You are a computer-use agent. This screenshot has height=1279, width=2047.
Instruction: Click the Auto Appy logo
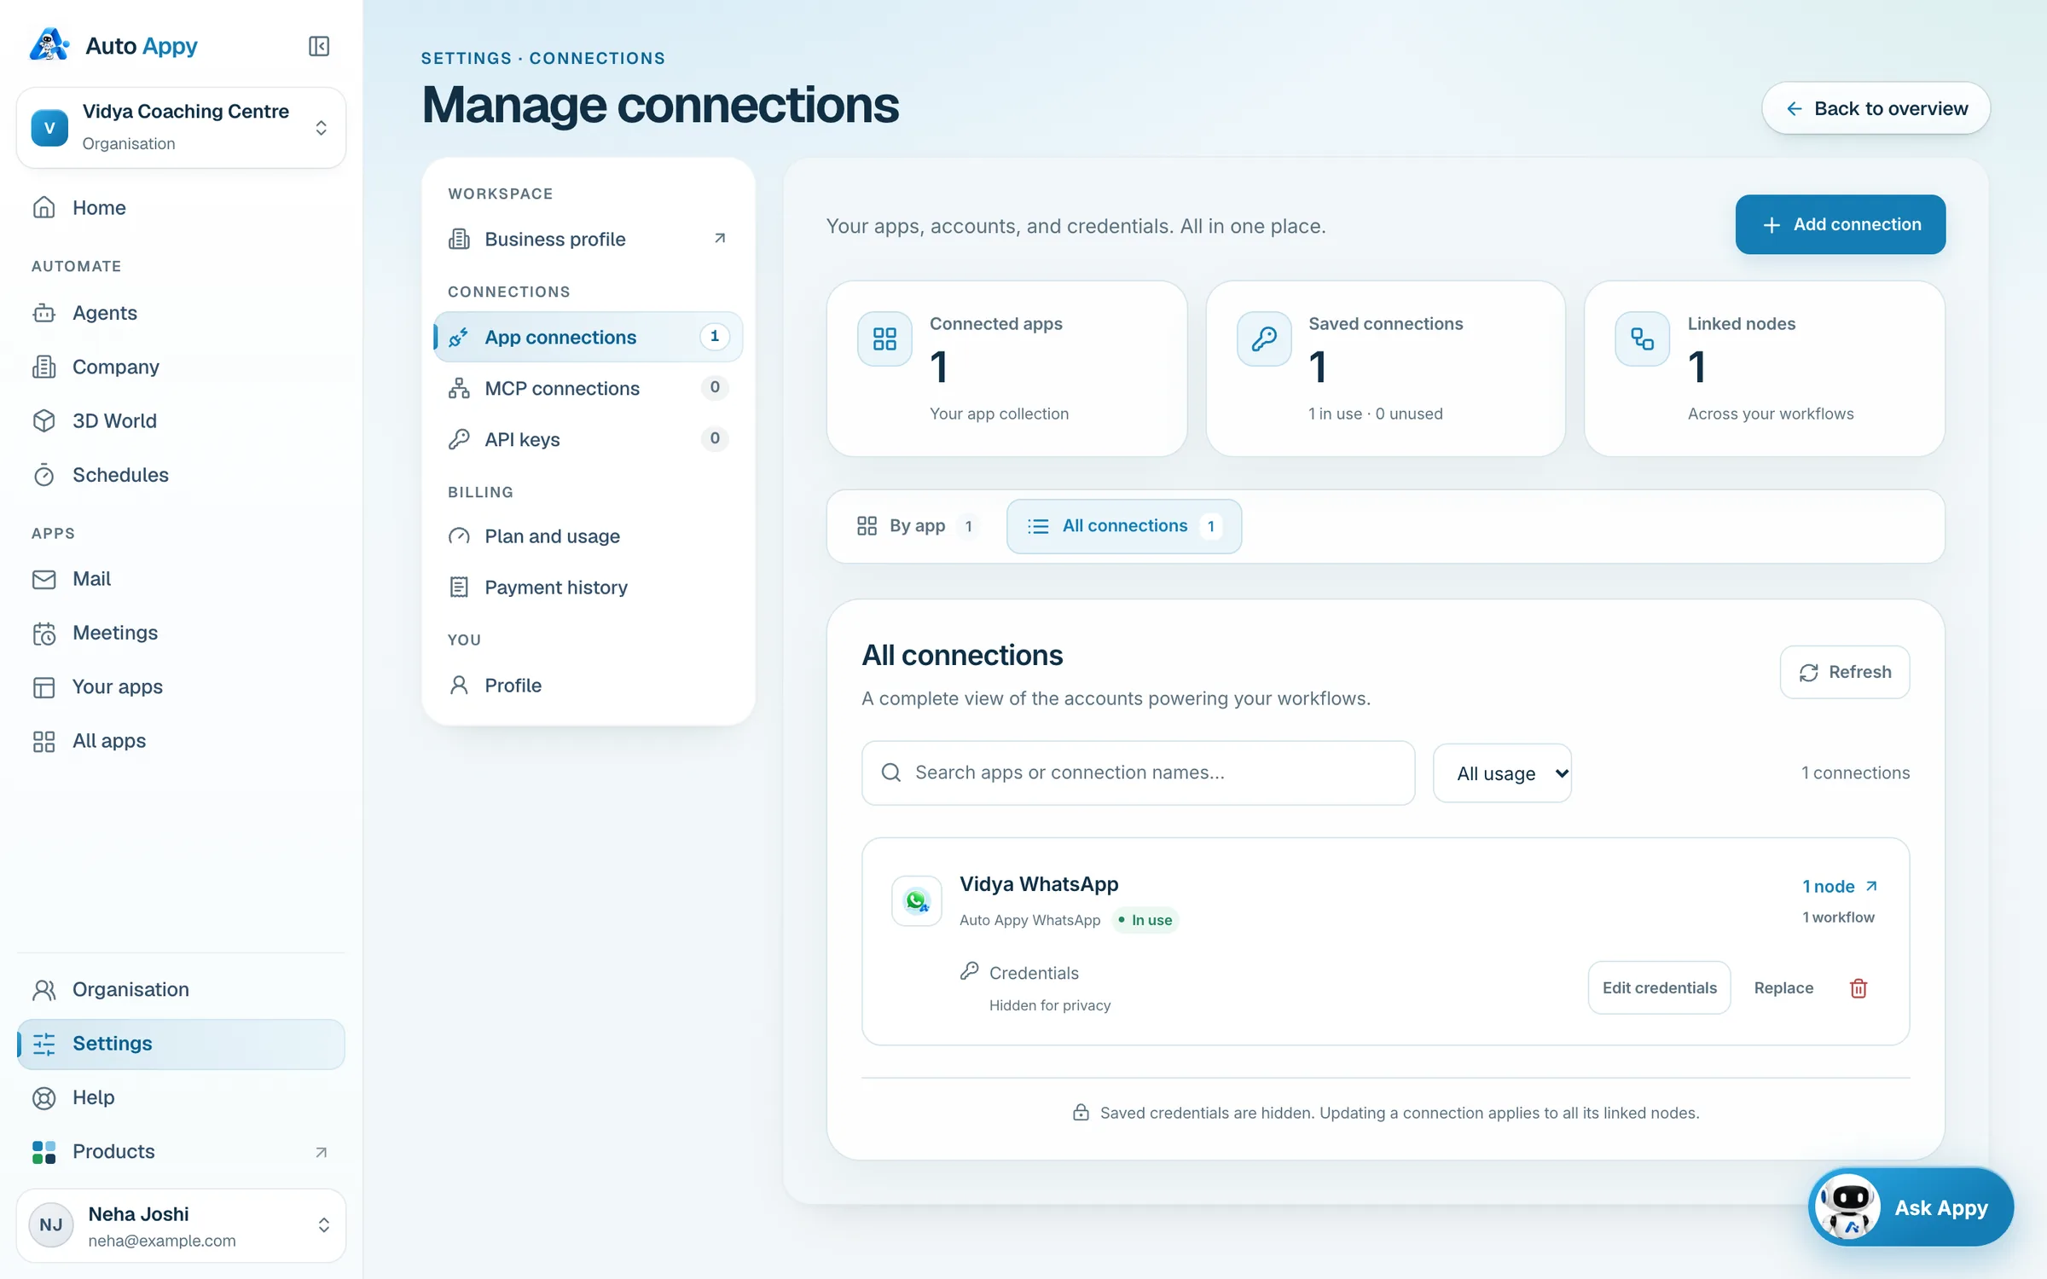pyautogui.click(x=113, y=45)
